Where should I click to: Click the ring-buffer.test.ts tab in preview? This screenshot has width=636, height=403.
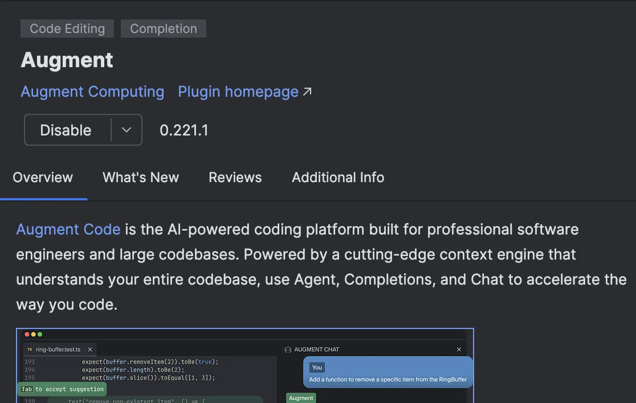(58, 349)
